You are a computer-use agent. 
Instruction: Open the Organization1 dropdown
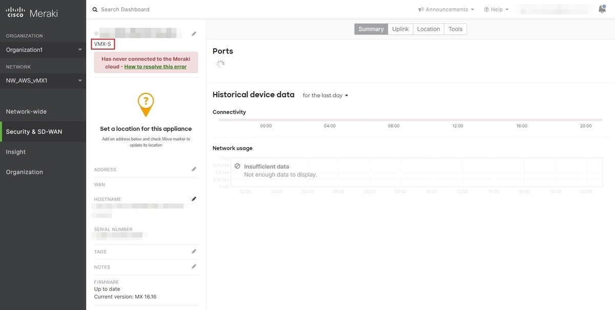43,50
